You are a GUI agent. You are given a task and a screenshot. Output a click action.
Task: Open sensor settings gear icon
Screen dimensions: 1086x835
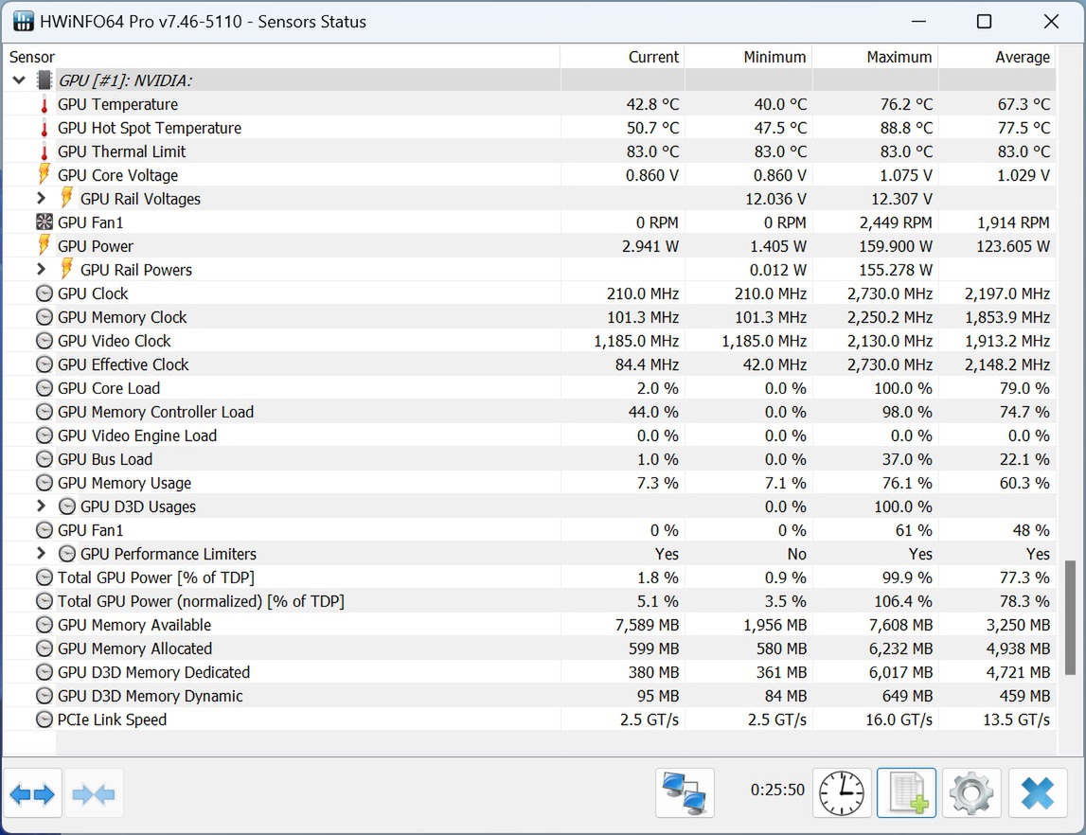click(971, 792)
